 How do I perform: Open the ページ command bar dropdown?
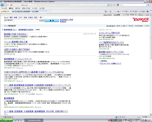point(125,11)
